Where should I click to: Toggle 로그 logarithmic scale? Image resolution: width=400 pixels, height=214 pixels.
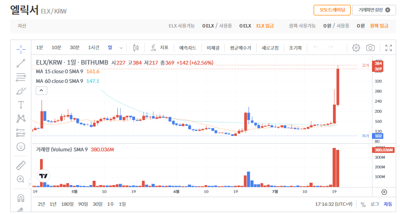[374, 204]
